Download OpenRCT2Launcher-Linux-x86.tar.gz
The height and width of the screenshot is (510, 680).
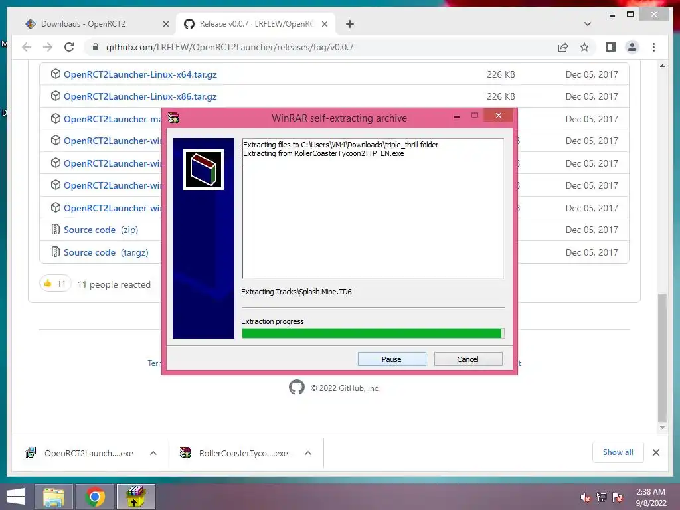[140, 97]
